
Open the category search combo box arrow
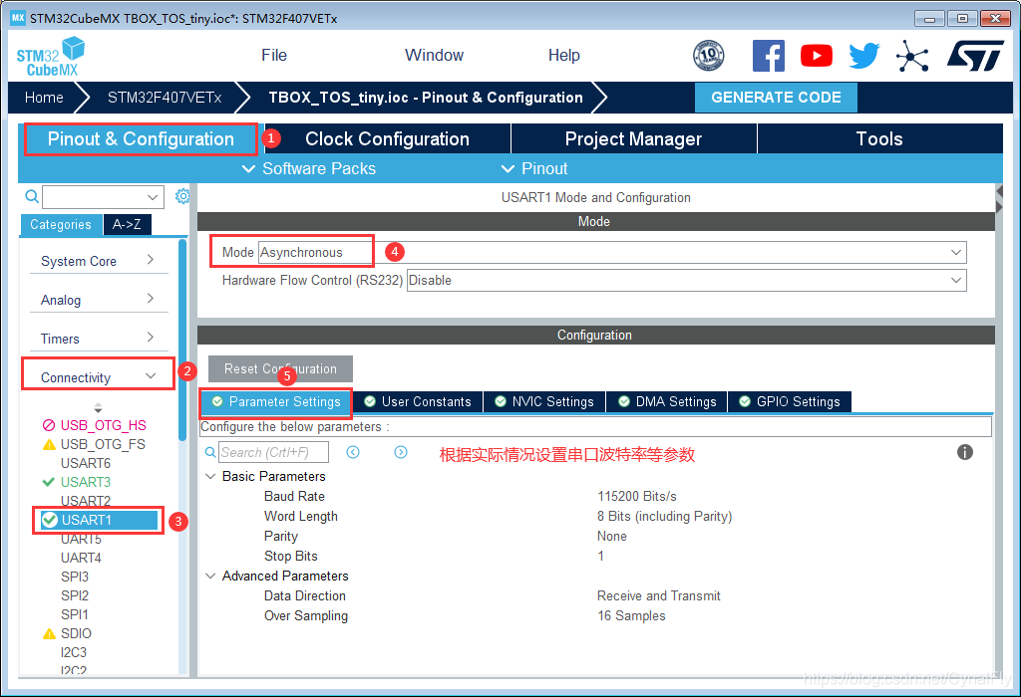click(153, 197)
